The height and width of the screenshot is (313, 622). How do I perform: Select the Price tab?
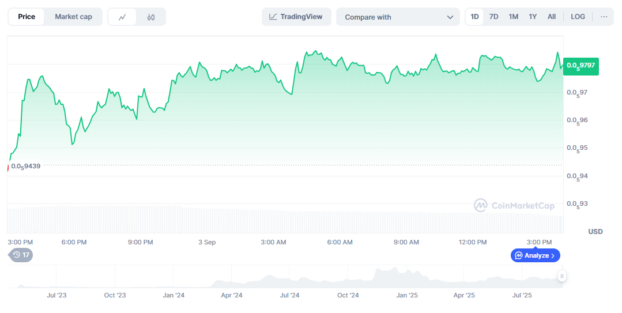pos(27,17)
